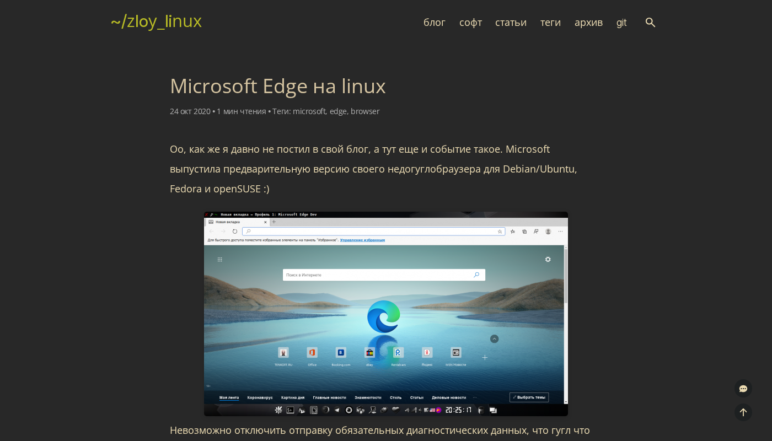Click the Поиск в Интернете search box
772x441 pixels.
[384, 275]
